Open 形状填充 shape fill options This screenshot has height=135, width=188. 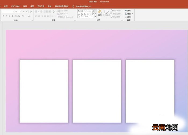click(x=116, y=10)
